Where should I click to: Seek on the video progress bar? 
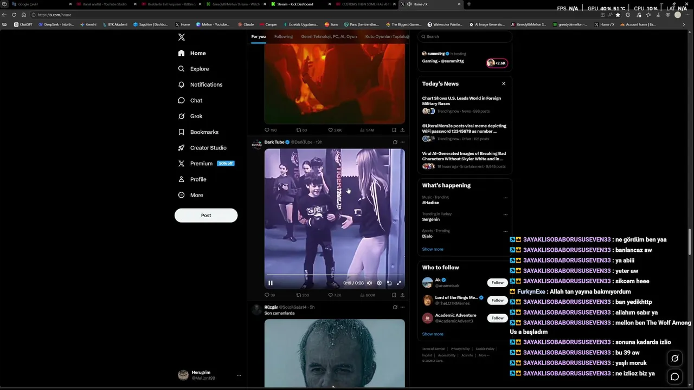coord(335,275)
